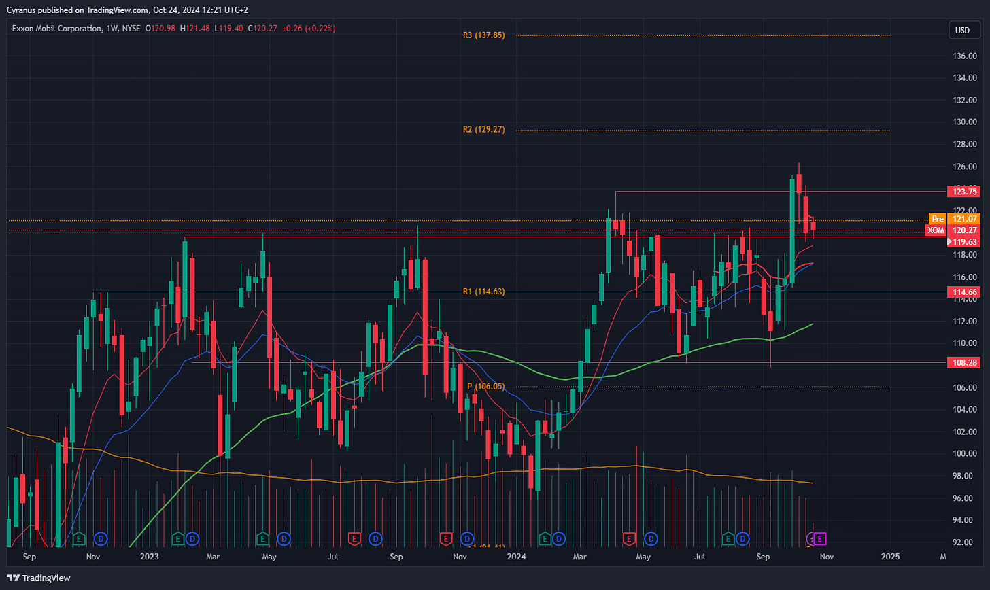Open the red earnings E marker near Nov 2023
Viewport: 990px width, 590px height.
(x=445, y=539)
